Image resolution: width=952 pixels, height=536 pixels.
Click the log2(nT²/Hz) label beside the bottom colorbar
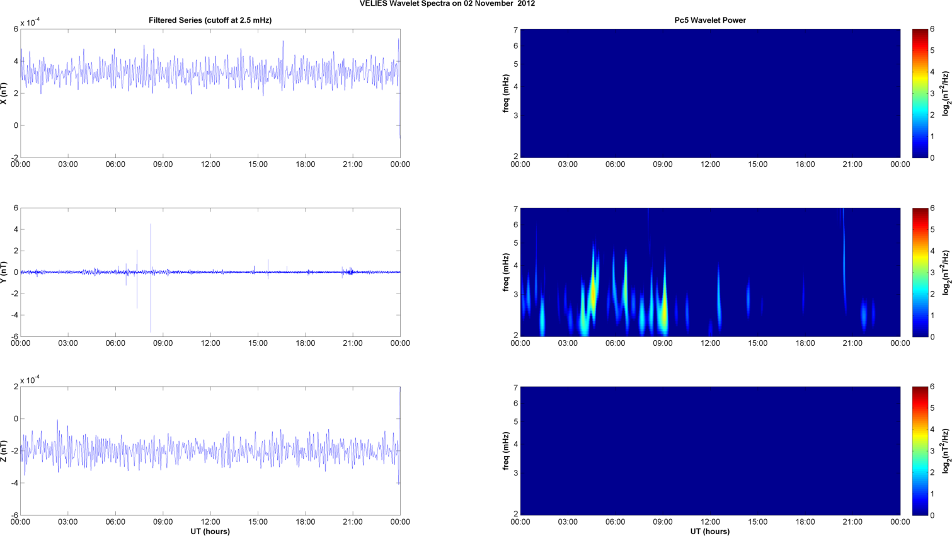pyautogui.click(x=946, y=451)
